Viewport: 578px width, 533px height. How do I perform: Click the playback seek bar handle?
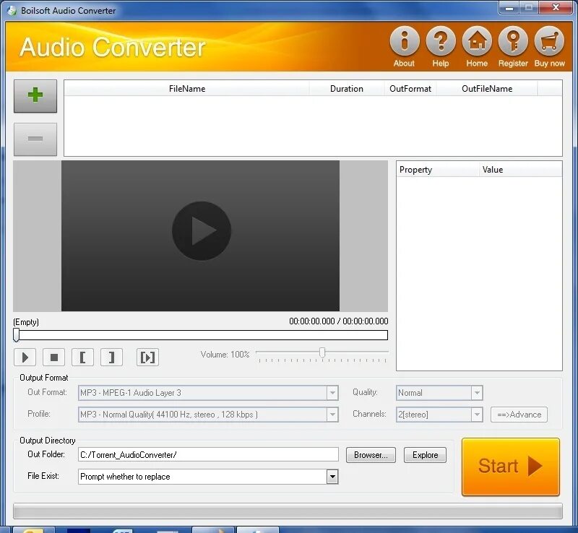coord(16,335)
